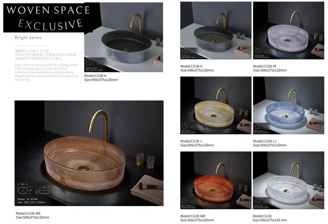This screenshot has height=224, width=328.
Task: Click the gold faucet in CG38-AM photo
Action: (x=98, y=126)
